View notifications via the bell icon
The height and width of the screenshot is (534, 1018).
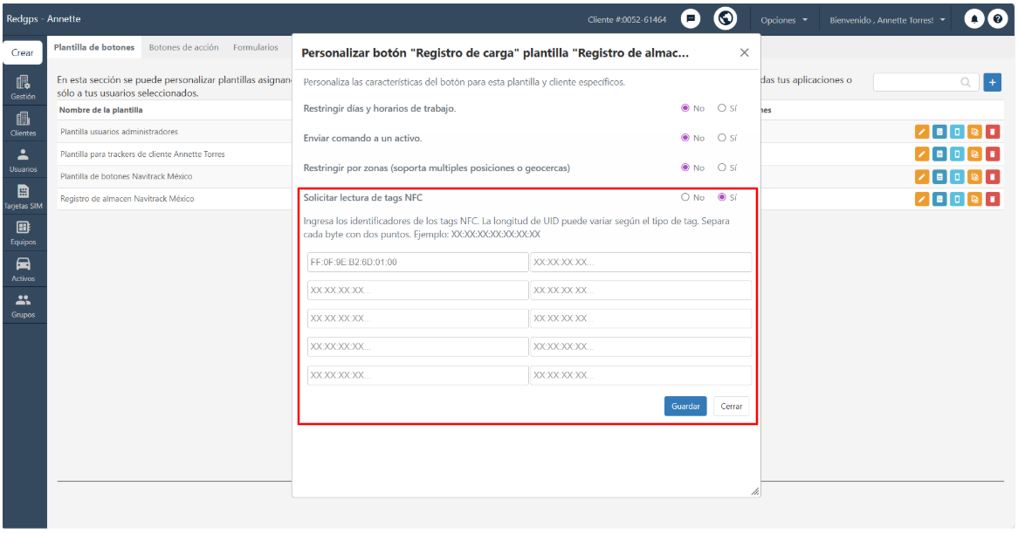point(973,19)
